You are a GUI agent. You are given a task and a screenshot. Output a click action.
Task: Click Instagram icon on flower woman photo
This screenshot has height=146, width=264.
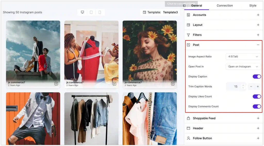coord(173,84)
